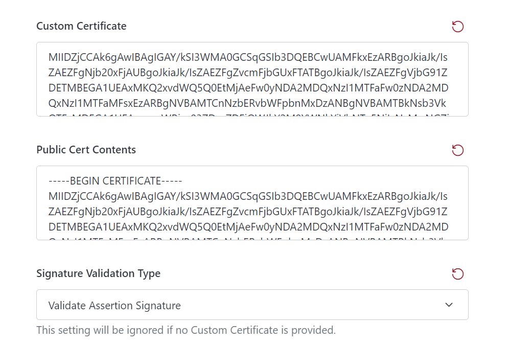Select the Validate Assertion Signature combo box
531x344 pixels.
pos(252,304)
